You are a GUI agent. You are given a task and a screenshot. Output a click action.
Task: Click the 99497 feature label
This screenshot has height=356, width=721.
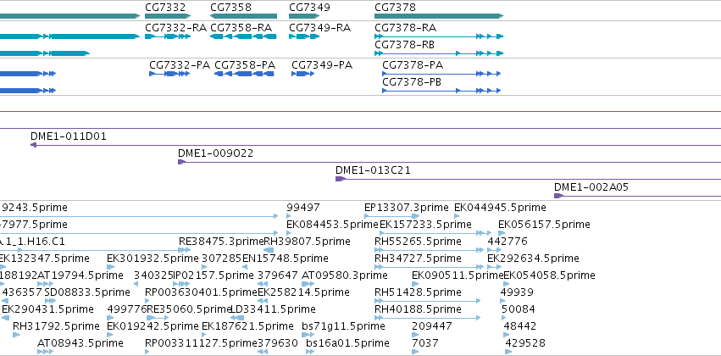coord(303,208)
